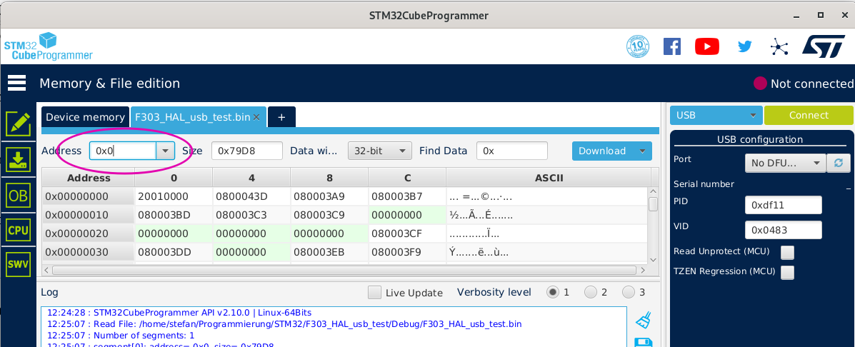The height and width of the screenshot is (347, 855).
Task: Click the column header 4
Action: pyautogui.click(x=251, y=178)
